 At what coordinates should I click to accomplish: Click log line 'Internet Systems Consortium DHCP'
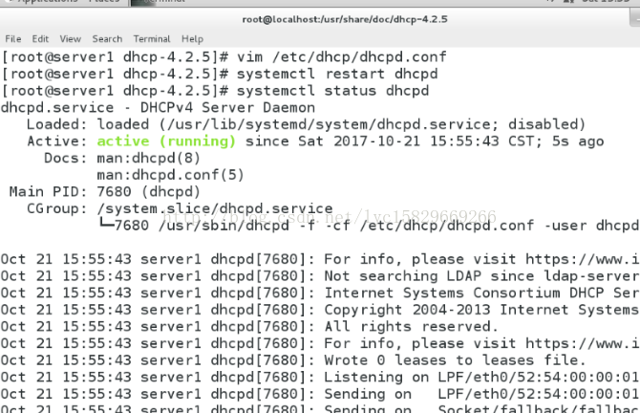(x=320, y=293)
